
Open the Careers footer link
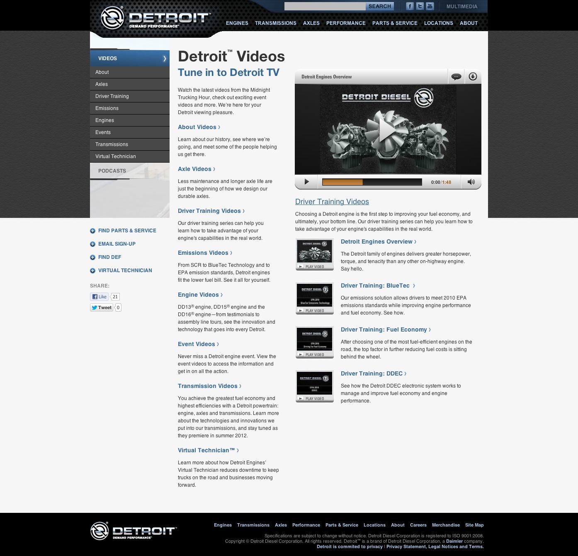coord(418,525)
